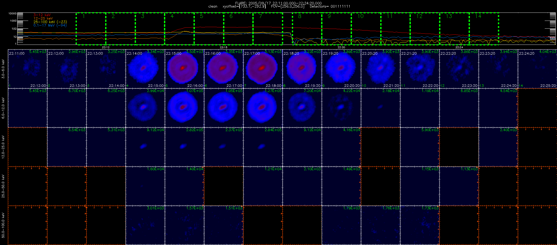
Task: Open the 6.0-12.0 keV image labeled 1.27E+05
Action: (263, 108)
